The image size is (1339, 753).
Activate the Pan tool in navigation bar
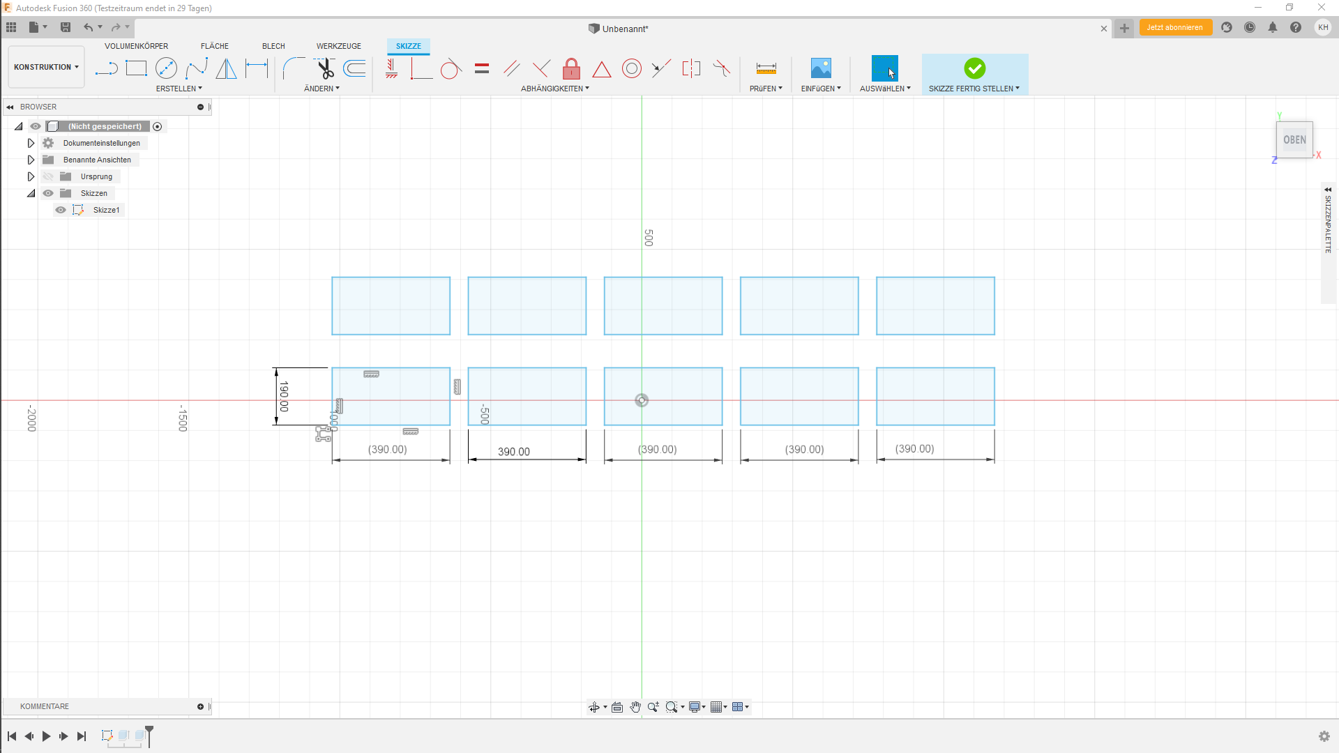click(x=635, y=706)
